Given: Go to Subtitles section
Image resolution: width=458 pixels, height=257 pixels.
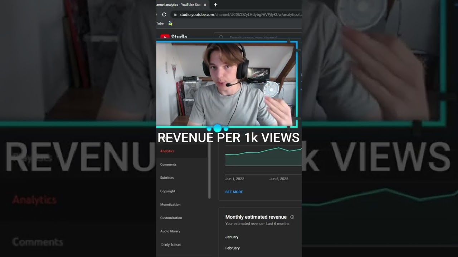Looking at the screenshot, I should tap(167, 178).
